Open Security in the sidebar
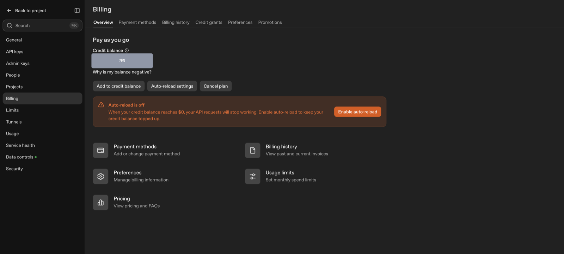Image resolution: width=564 pixels, height=254 pixels. (x=42, y=169)
